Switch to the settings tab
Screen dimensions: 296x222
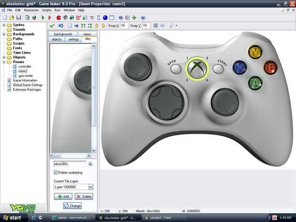tap(74, 39)
